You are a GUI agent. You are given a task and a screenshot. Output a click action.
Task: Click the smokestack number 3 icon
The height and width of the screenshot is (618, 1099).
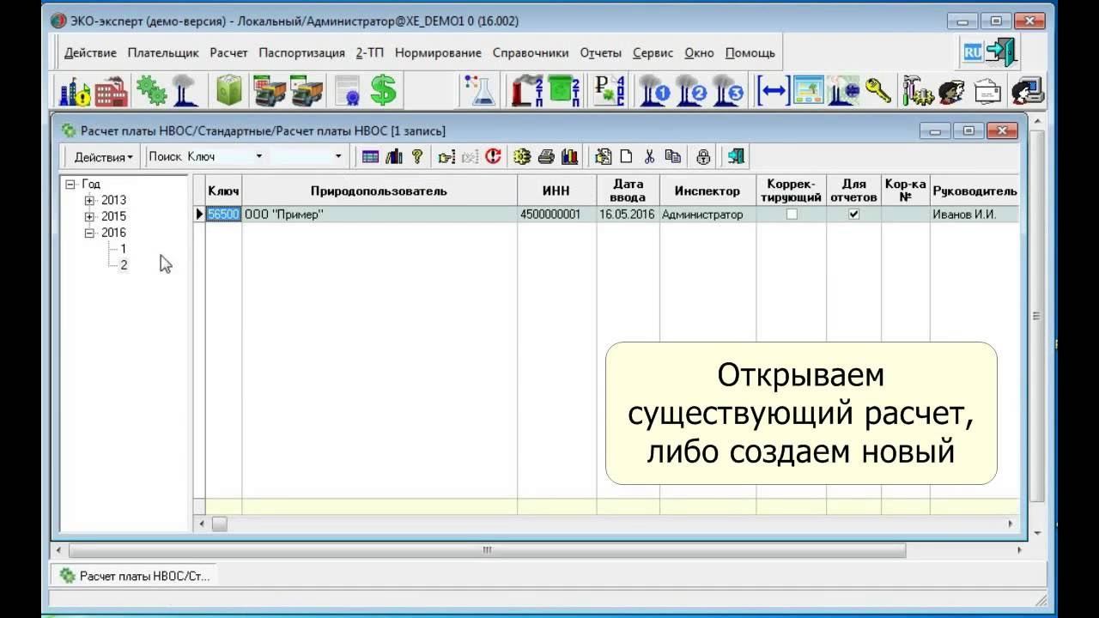[727, 90]
